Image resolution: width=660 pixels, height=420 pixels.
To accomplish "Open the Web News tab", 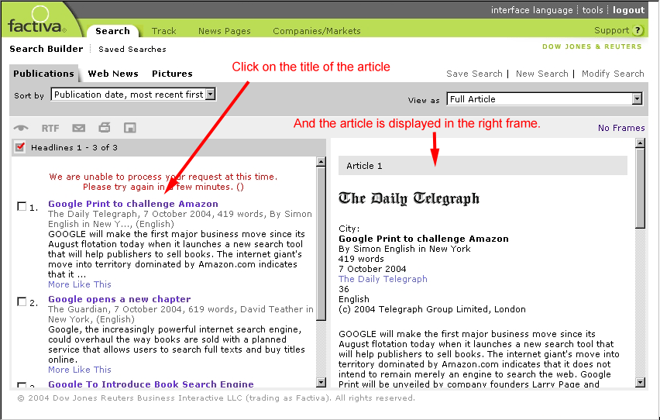I will point(113,74).
